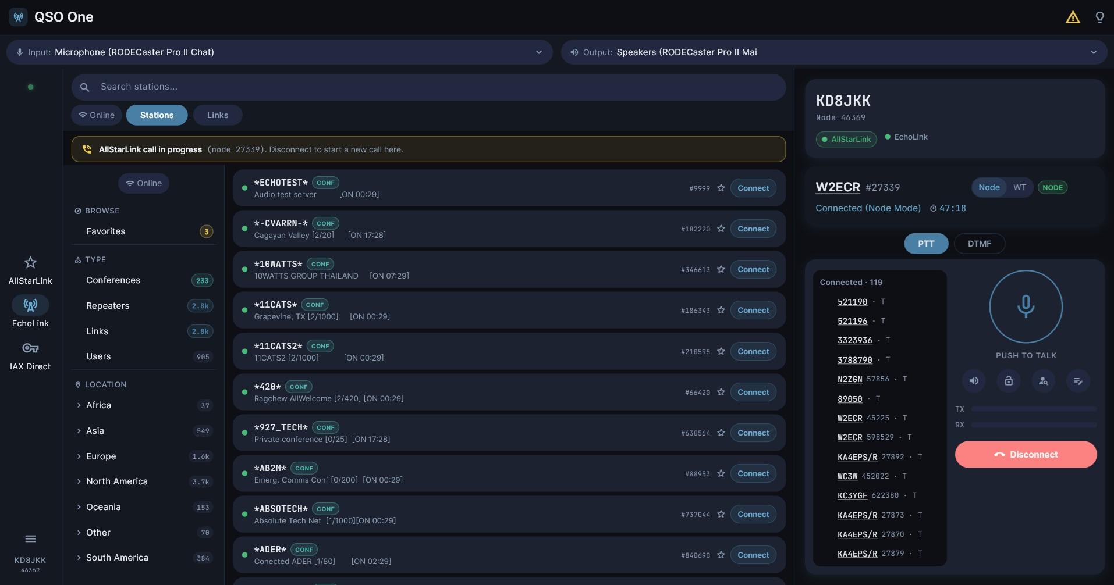Toggle the Online filter beside Stations tab

pos(97,115)
